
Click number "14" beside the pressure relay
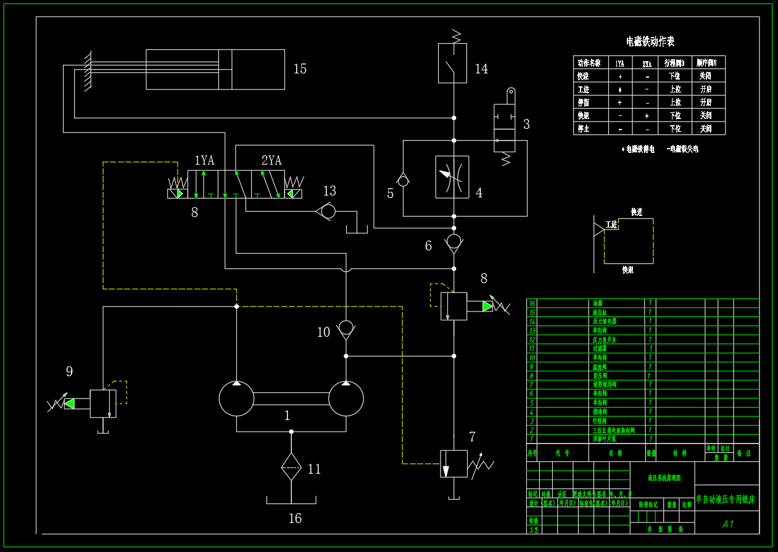point(481,69)
